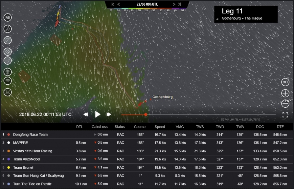Sort table by Status column
The image size is (294, 189).
click(120, 127)
